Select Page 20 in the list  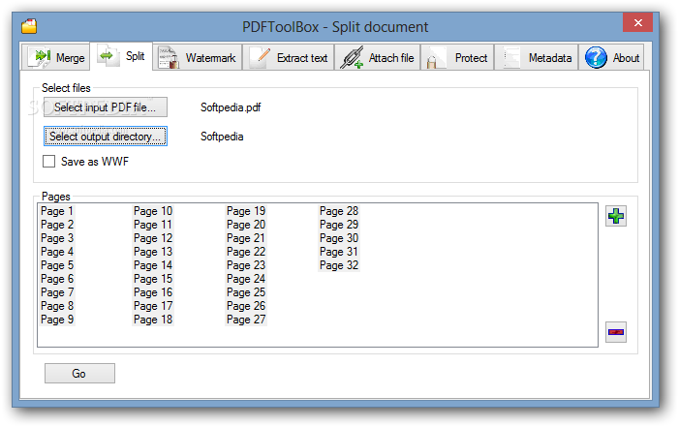point(246,225)
